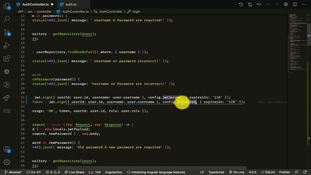Click the unsaved dot on AuthController.ts tab
The height and width of the screenshot is (175, 311).
coord(52,4)
